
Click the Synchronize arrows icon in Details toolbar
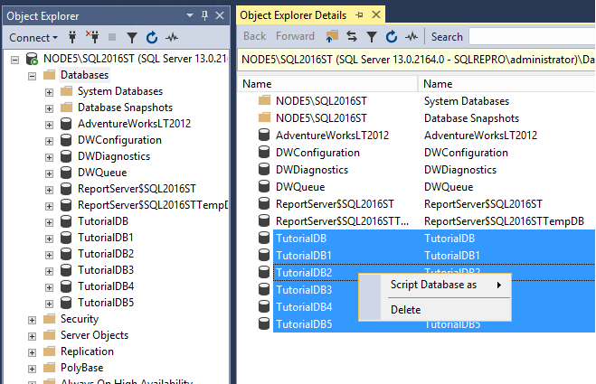tap(352, 37)
